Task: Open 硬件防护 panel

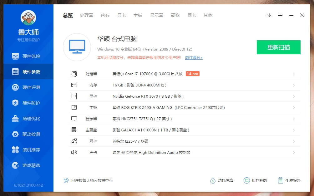Action: click(28, 103)
